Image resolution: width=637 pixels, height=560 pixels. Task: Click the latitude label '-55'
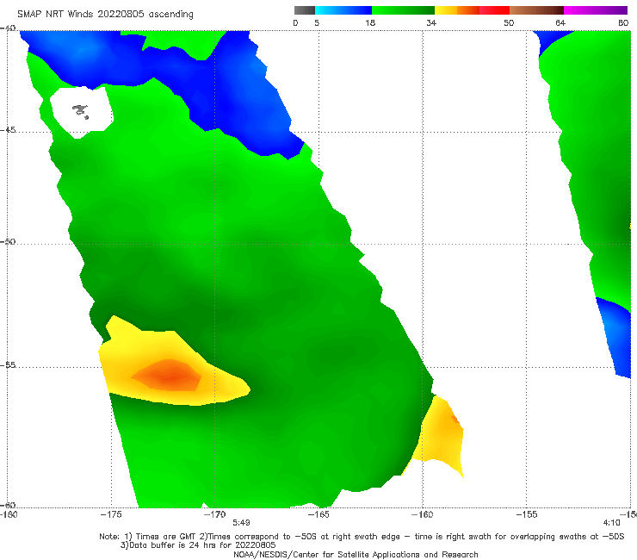[x=8, y=365]
